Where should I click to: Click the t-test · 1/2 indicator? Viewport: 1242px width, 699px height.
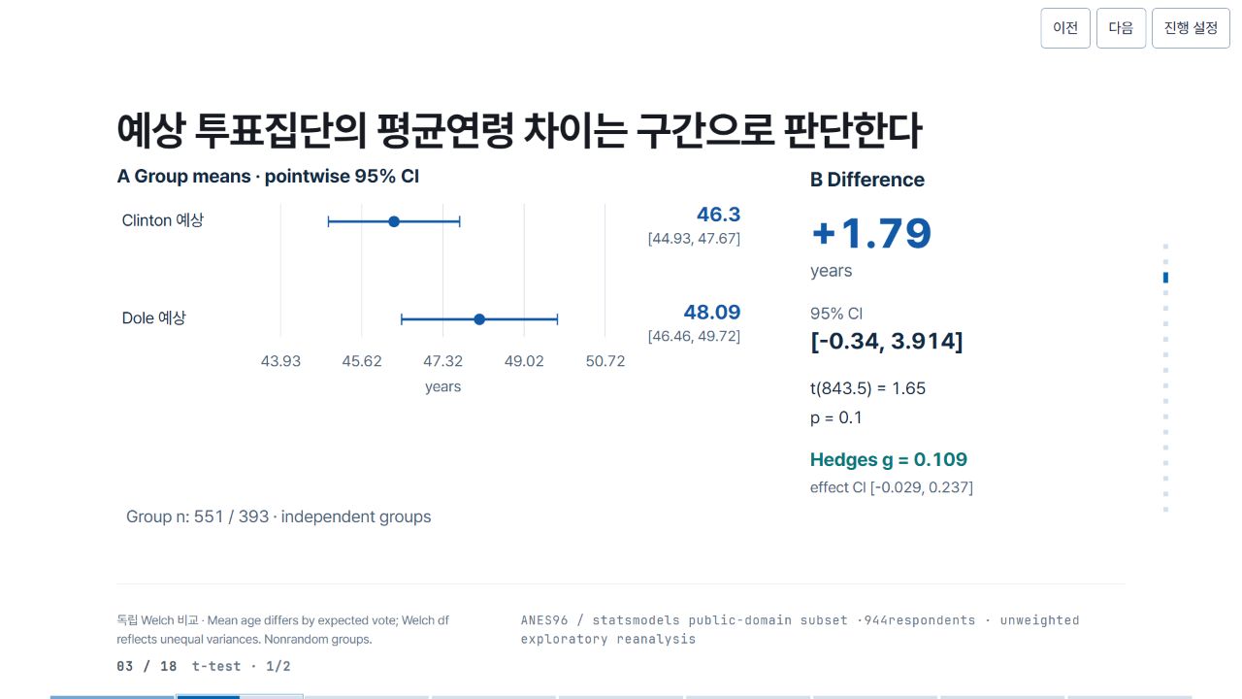[x=242, y=666]
